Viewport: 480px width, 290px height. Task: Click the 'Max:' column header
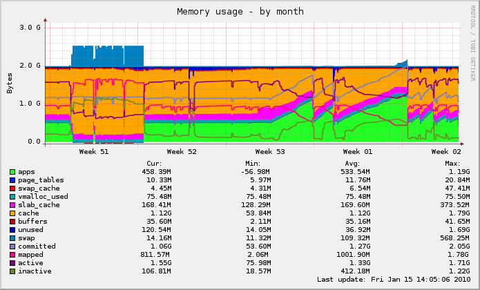point(450,163)
